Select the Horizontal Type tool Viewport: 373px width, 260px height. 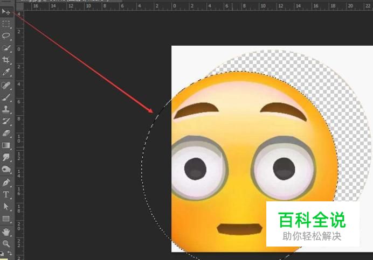pyautogui.click(x=6, y=195)
